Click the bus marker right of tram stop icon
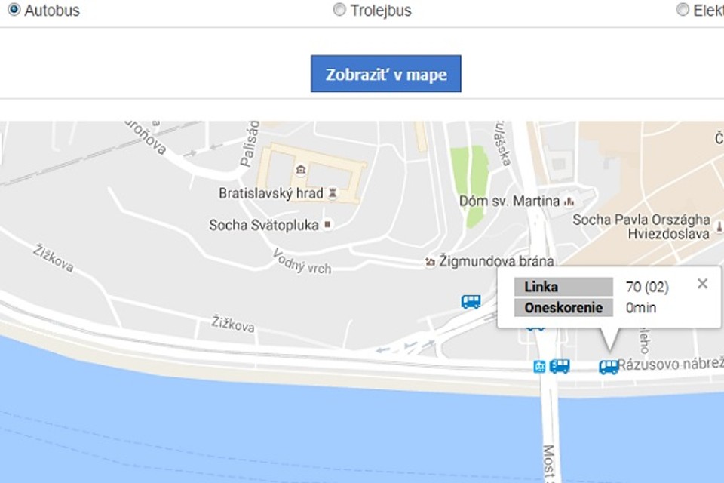Screen dimensions: 724x483 (x=559, y=365)
